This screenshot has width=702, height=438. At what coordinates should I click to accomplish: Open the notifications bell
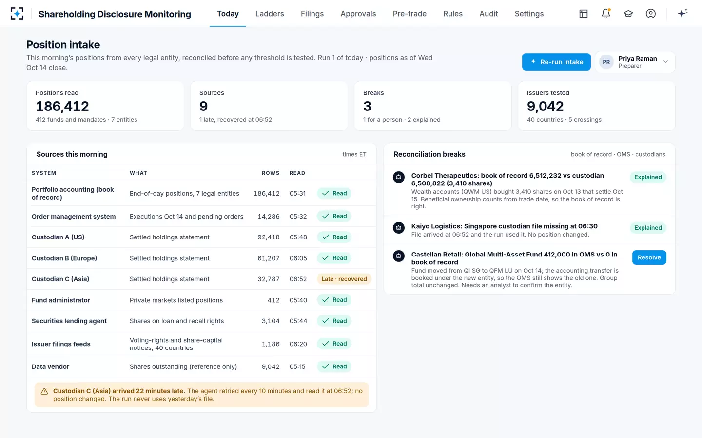(606, 14)
